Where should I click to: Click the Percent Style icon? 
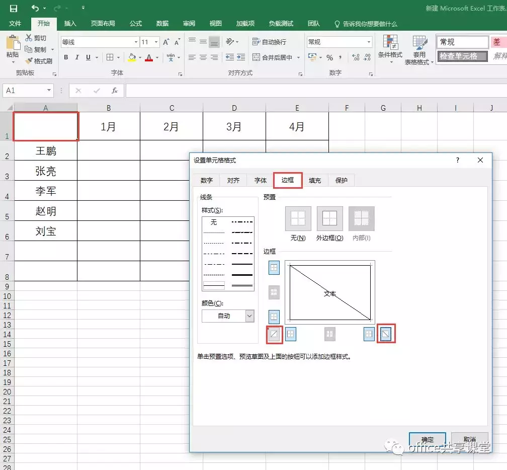(329, 58)
